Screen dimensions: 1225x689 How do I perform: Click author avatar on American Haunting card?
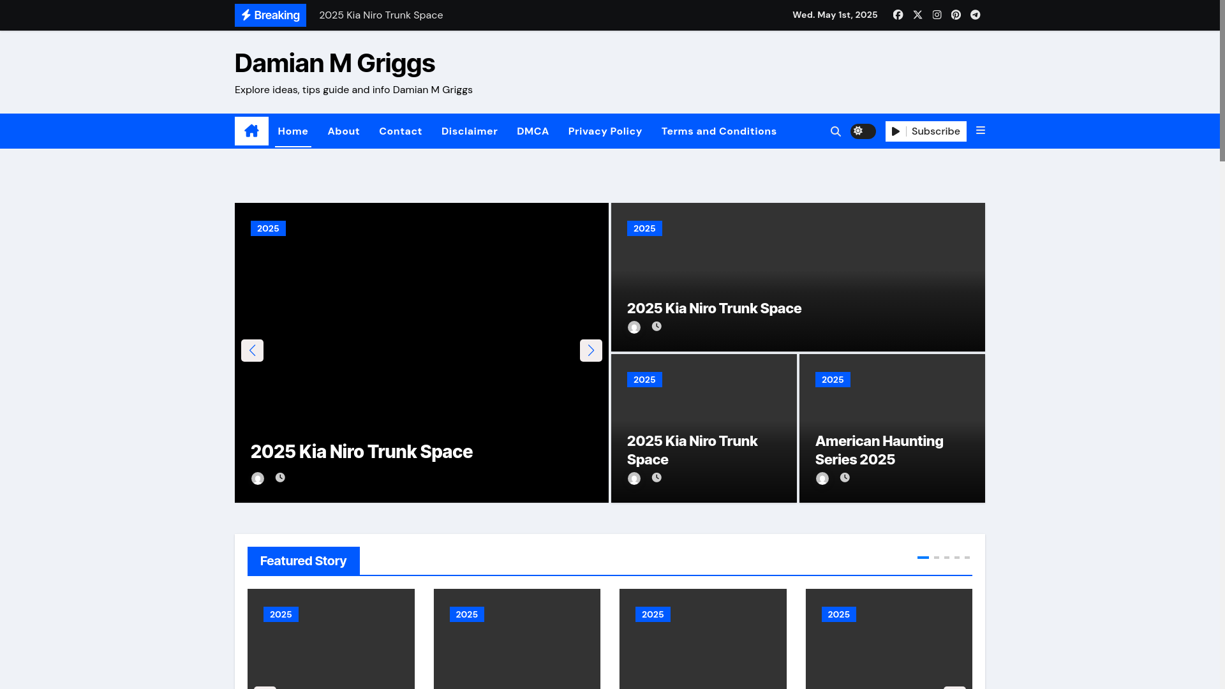pos(822,478)
